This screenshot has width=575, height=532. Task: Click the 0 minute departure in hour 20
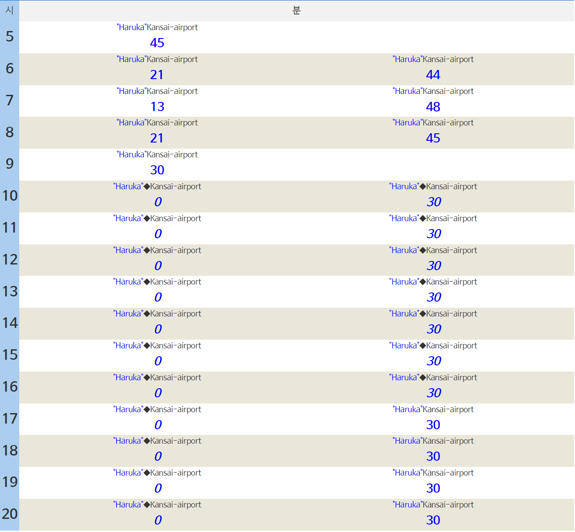158,520
